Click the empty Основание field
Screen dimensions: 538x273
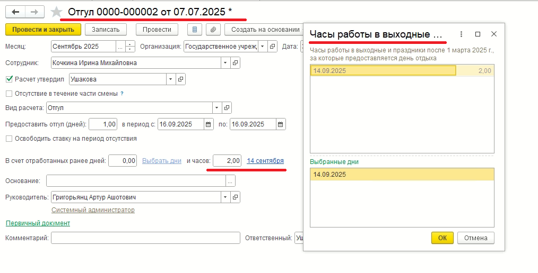(136, 181)
